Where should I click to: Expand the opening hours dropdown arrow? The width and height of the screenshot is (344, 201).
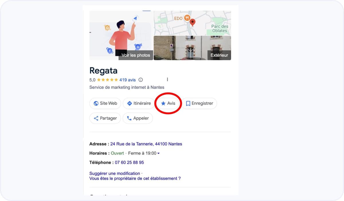click(x=159, y=154)
